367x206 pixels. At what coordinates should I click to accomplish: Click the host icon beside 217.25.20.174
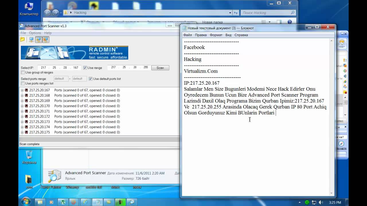coord(26,127)
